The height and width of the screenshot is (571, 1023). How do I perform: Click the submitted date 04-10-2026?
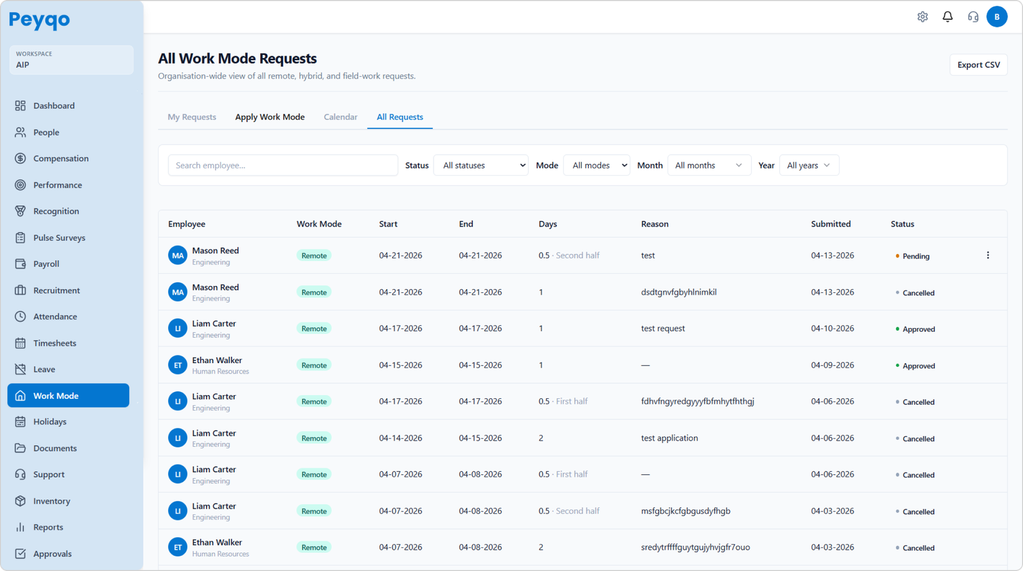[832, 328]
